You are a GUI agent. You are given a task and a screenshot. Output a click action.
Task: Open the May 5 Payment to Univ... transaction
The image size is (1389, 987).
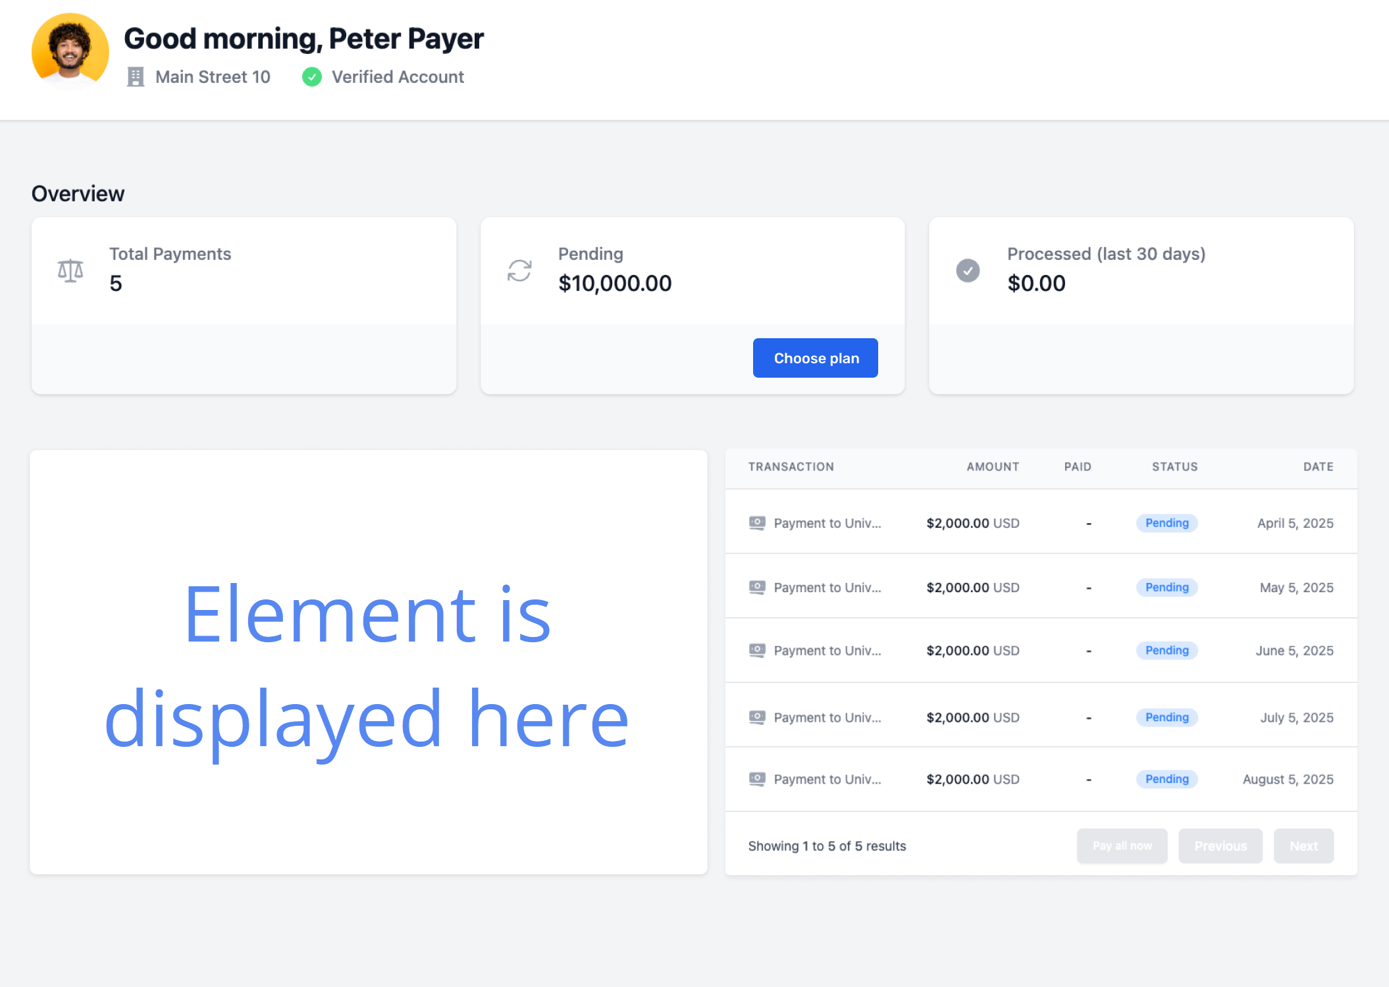point(827,588)
